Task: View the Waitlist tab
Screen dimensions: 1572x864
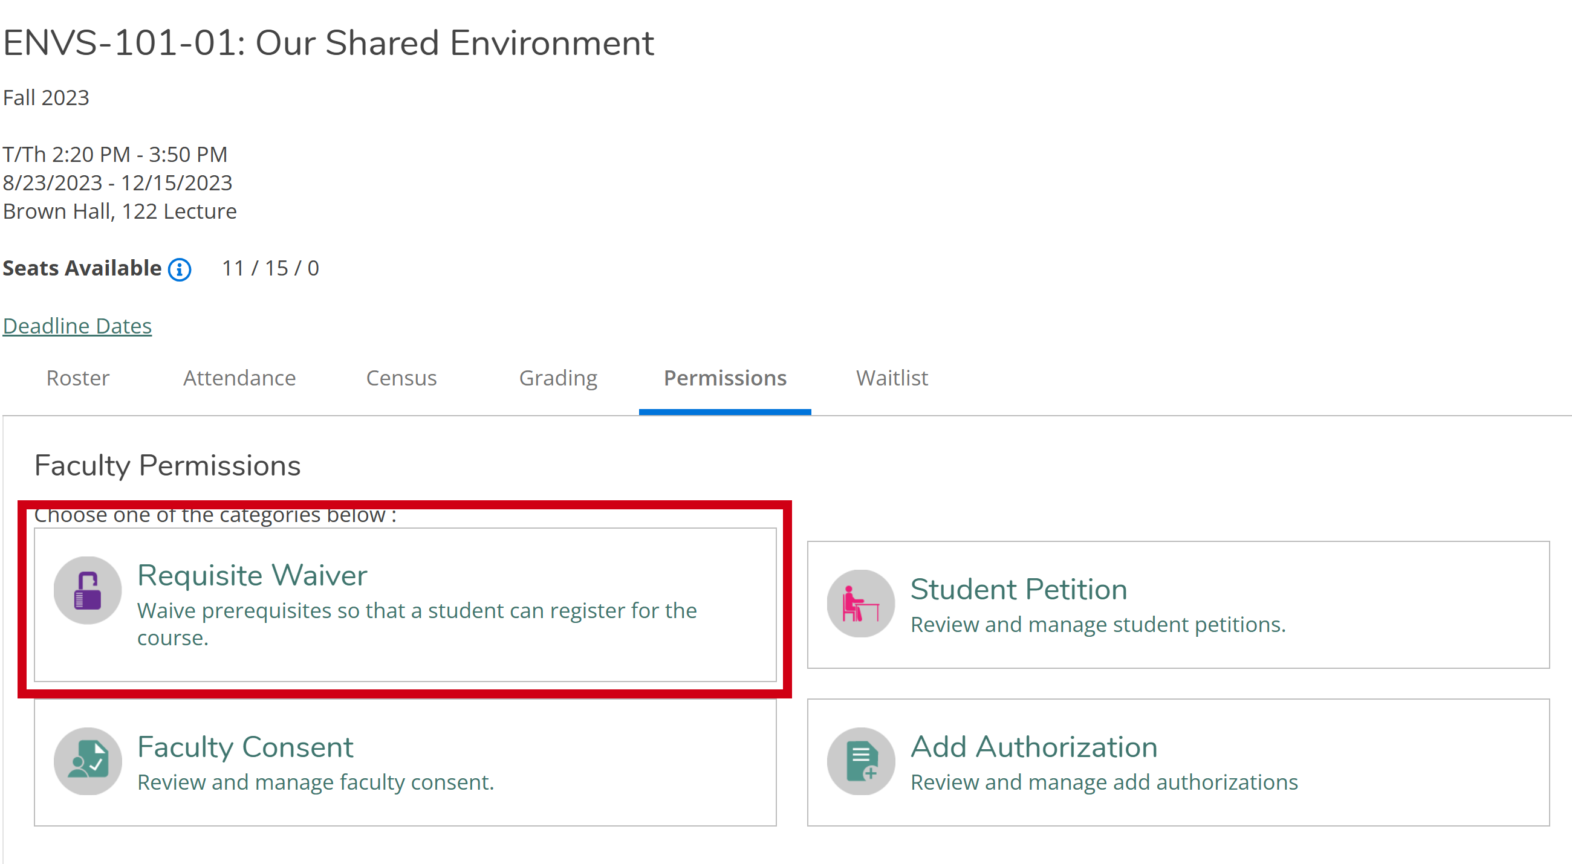Action: point(892,378)
